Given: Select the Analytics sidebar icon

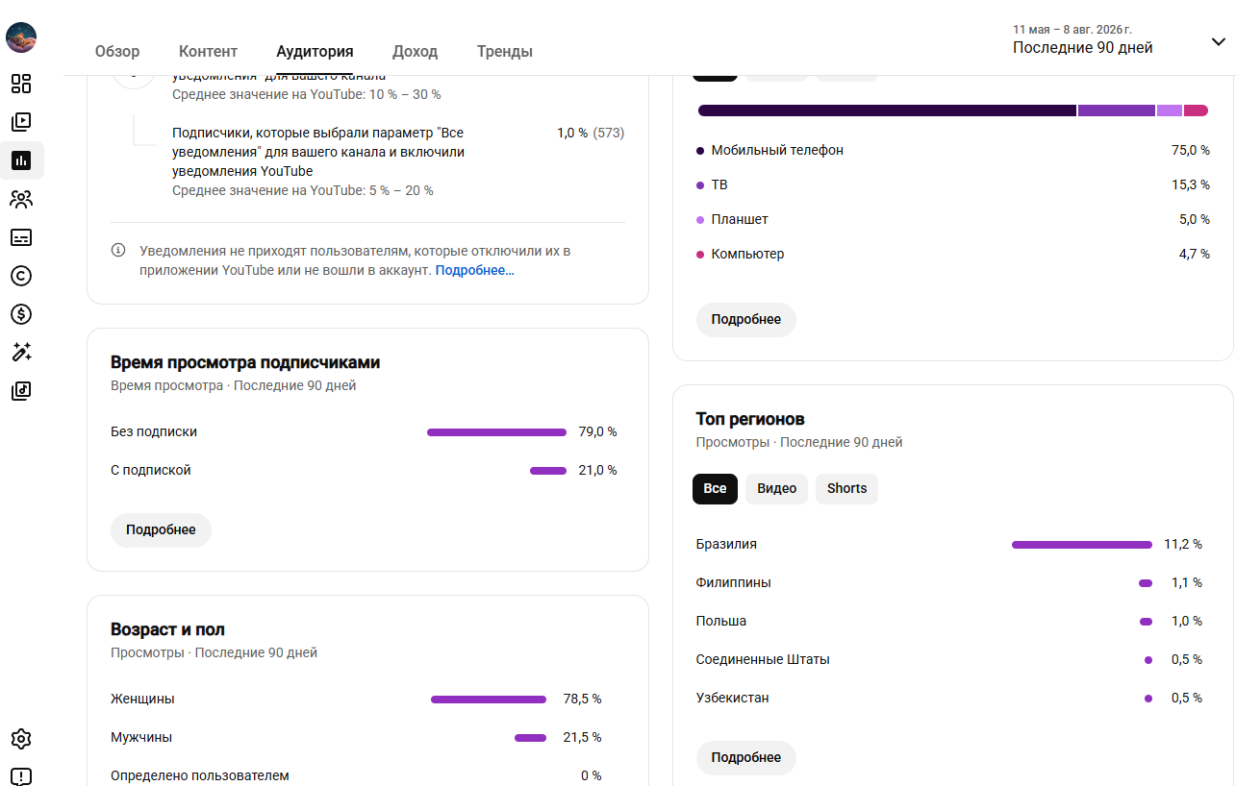Looking at the screenshot, I should [21, 160].
